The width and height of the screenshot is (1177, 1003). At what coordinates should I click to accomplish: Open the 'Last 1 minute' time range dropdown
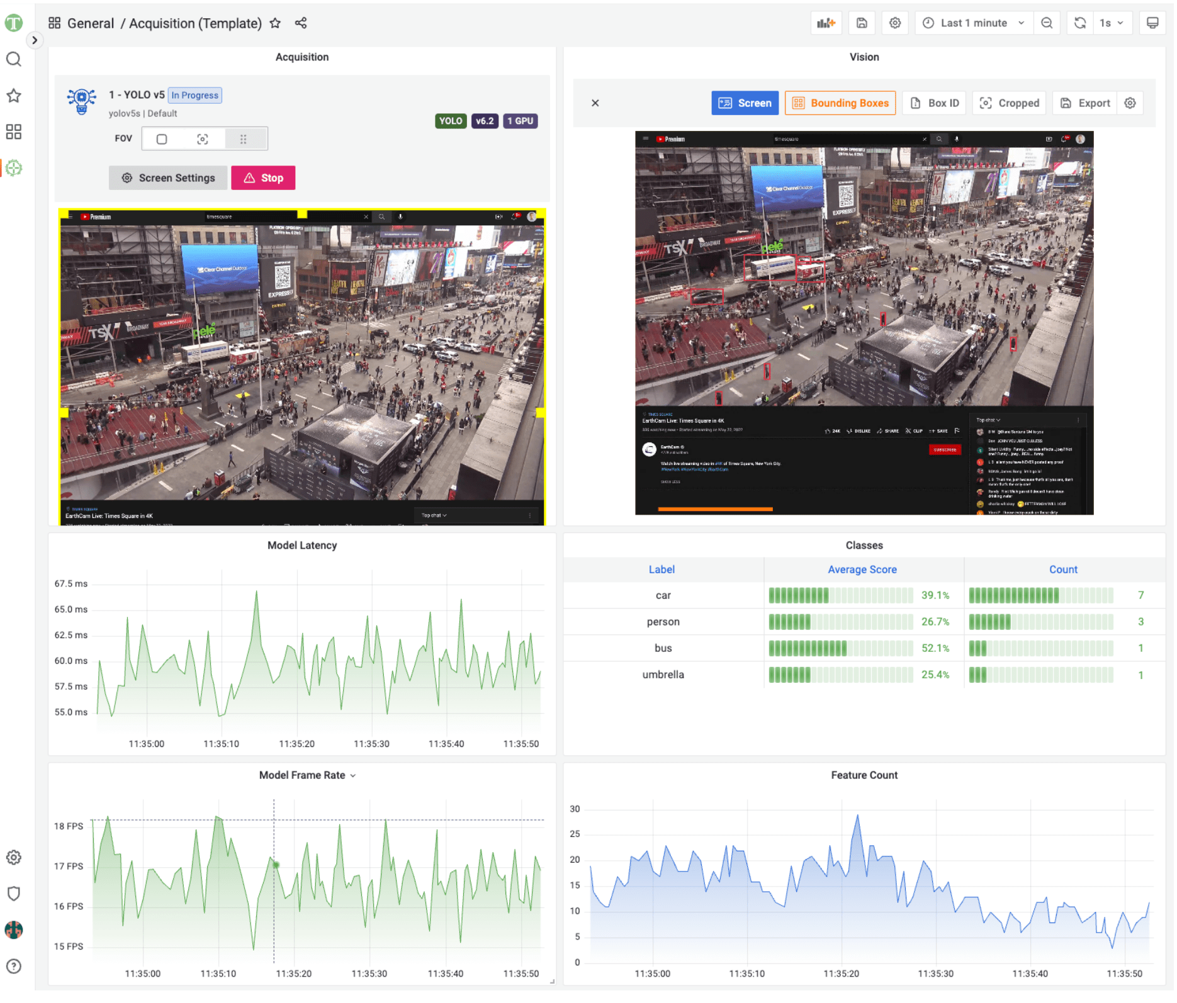tap(973, 23)
